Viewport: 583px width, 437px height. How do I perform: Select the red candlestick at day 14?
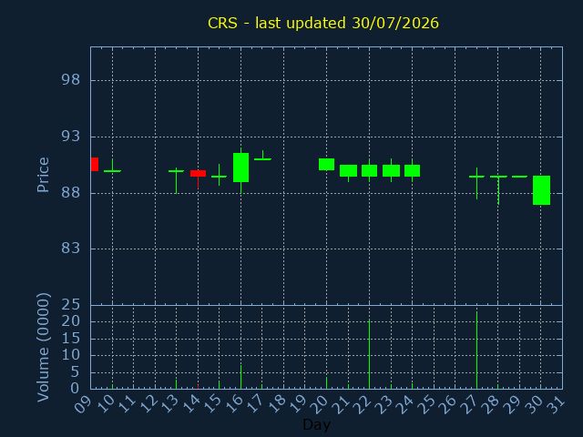click(x=198, y=174)
